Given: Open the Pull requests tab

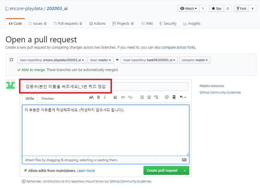Looking at the screenshot, I should coord(68,24).
